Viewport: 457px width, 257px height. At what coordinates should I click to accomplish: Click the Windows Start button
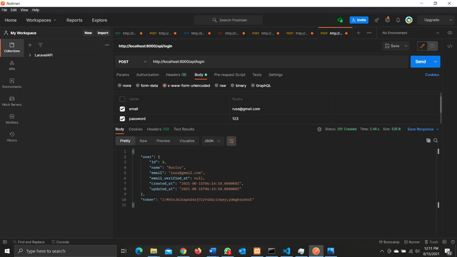(x=7, y=251)
